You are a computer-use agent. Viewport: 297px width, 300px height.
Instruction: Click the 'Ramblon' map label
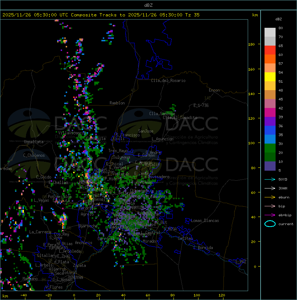coord(117,103)
